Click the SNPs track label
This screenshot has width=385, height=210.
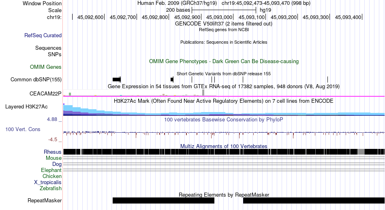(x=55, y=54)
